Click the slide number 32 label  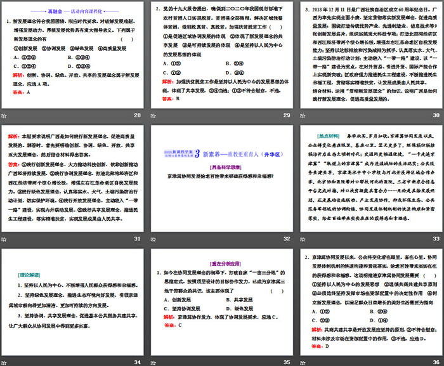click(287, 239)
